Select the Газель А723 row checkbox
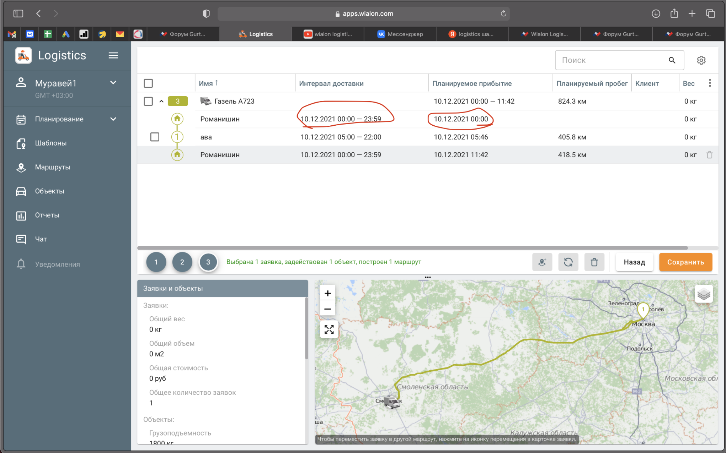Screen dimensions: 726x453 point(148,101)
